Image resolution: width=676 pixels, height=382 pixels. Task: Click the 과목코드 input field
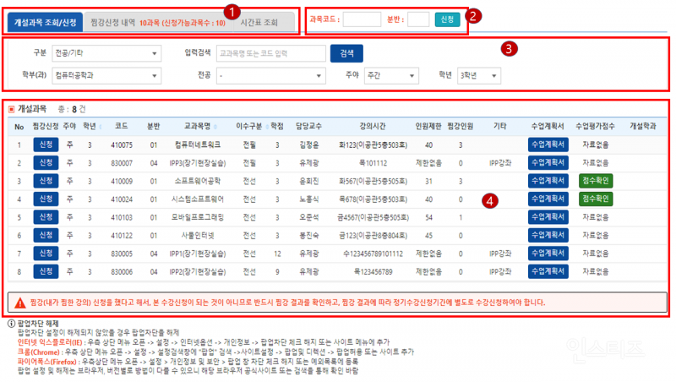(x=362, y=19)
